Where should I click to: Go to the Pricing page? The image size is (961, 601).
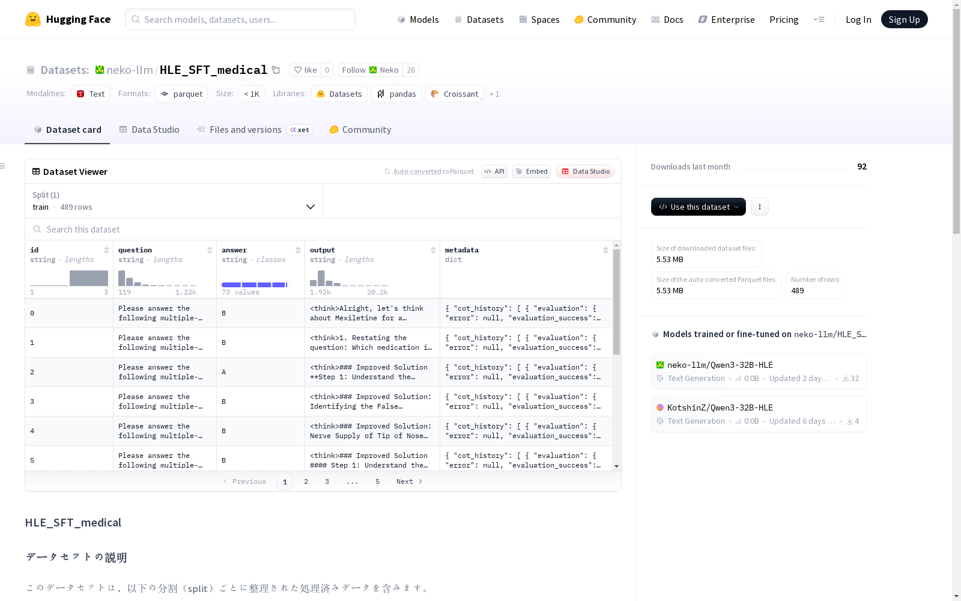point(784,19)
